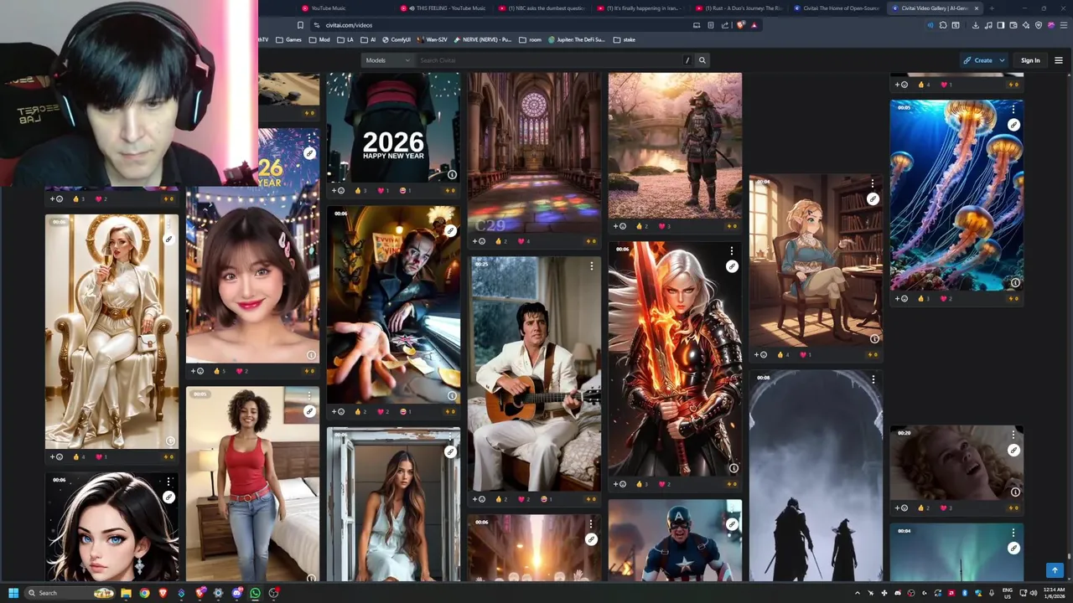Like the jellyfish video with thumbs up

[x=923, y=299]
